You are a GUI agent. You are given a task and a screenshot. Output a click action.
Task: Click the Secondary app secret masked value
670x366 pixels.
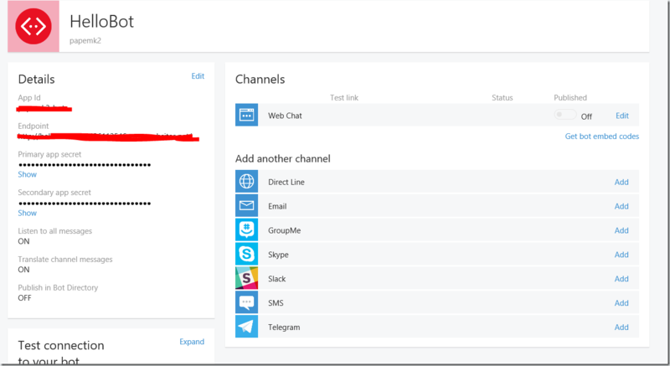coord(85,204)
